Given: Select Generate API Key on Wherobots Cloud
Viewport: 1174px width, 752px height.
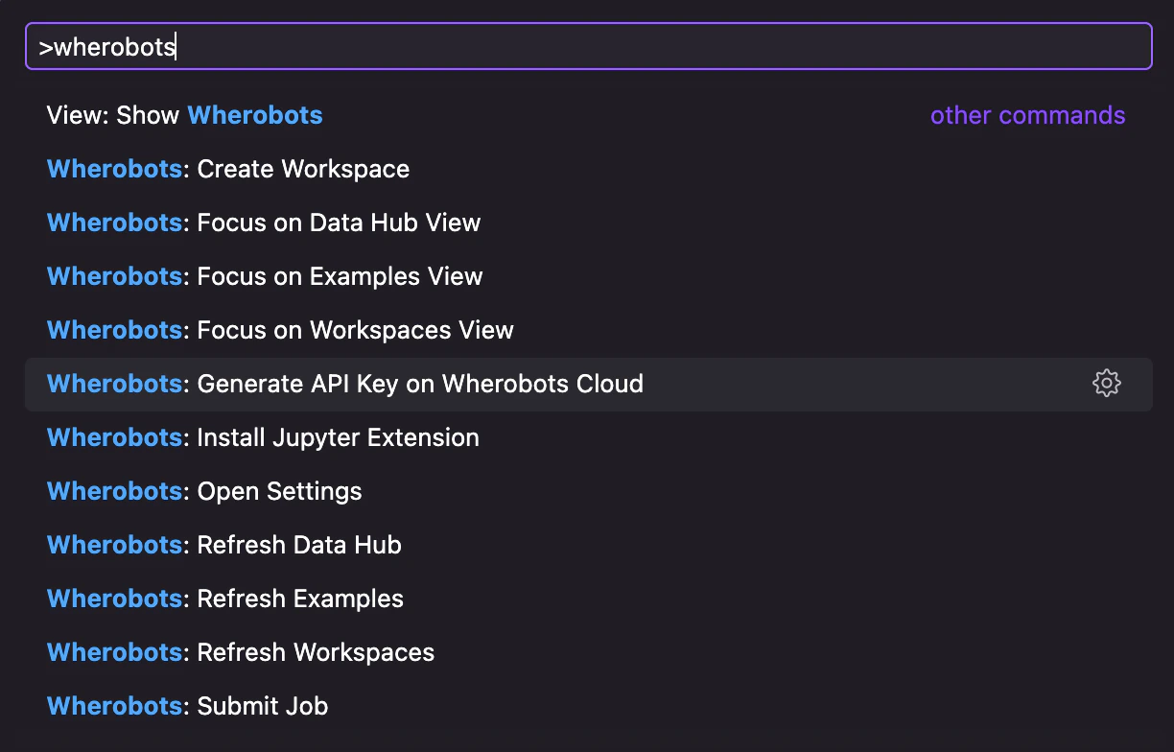Looking at the screenshot, I should click(419, 385).
